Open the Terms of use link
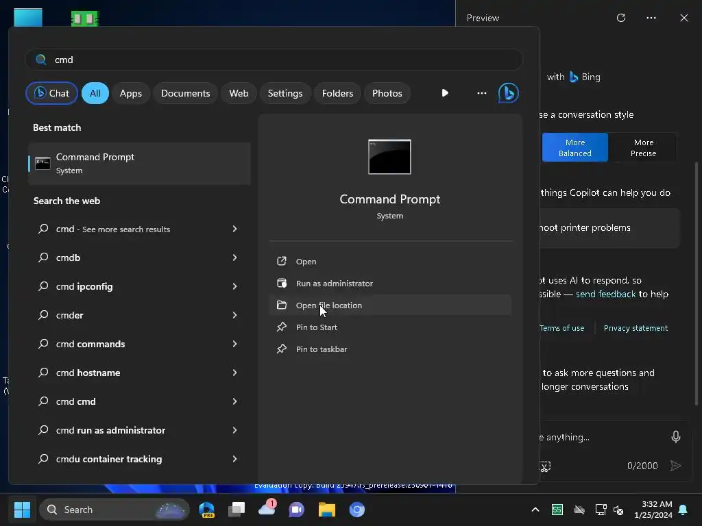This screenshot has width=702, height=526. (x=562, y=328)
